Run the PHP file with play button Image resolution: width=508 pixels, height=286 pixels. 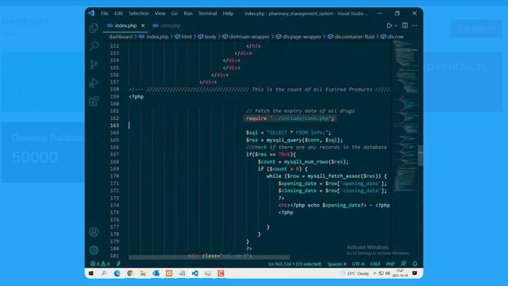click(x=390, y=25)
